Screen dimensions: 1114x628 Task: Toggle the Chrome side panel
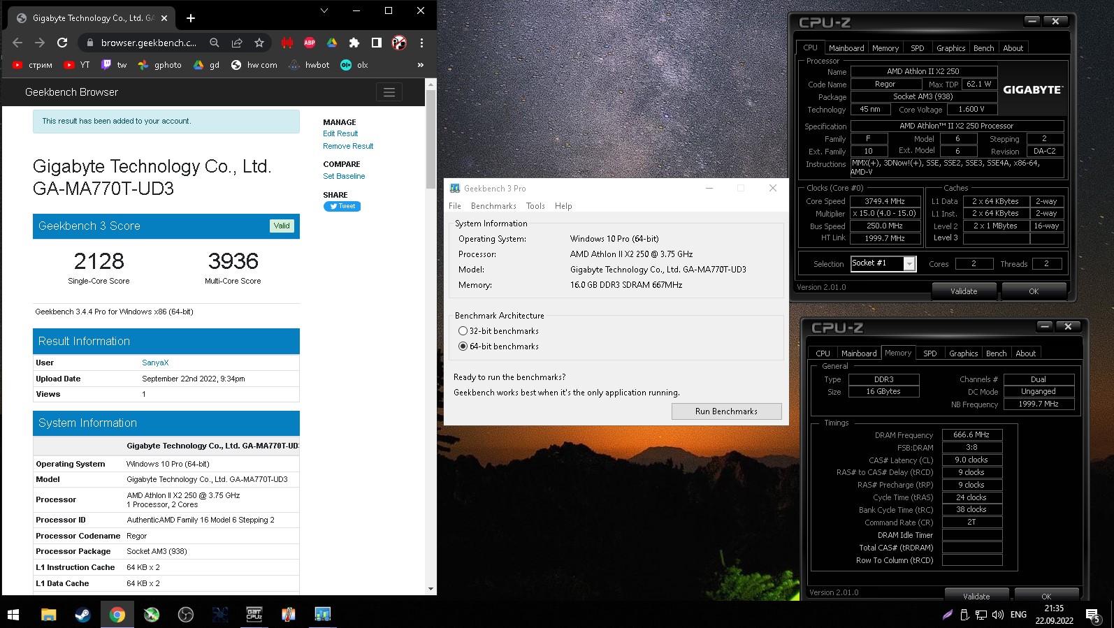(377, 43)
